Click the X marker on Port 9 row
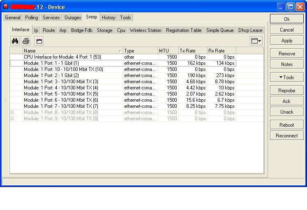Image resolution: width=307 pixels, height=210 pixels. click(x=12, y=119)
